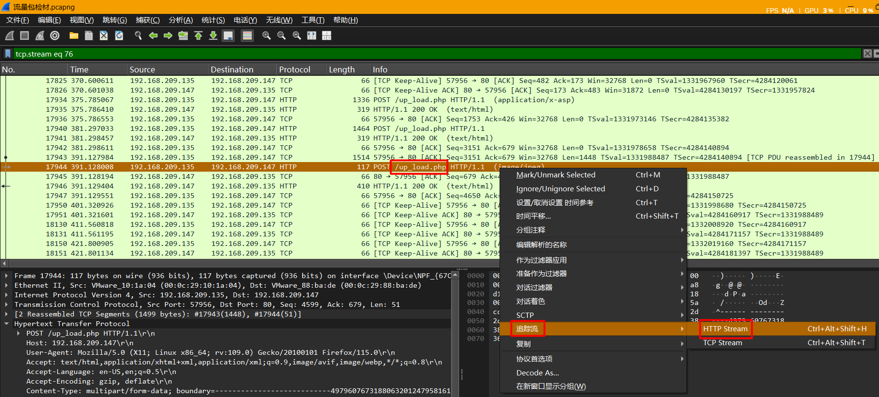879x397 pixels.
Task: Expand Transmission Control Protocol node
Action: [6, 304]
